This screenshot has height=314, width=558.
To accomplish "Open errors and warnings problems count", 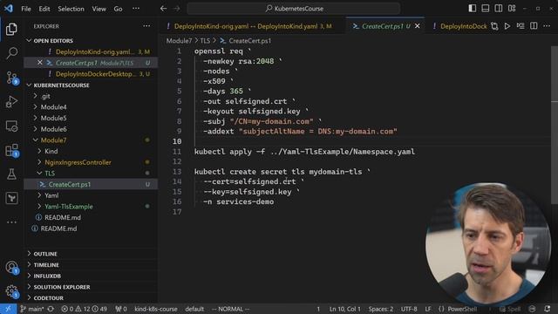I will 84,309.
